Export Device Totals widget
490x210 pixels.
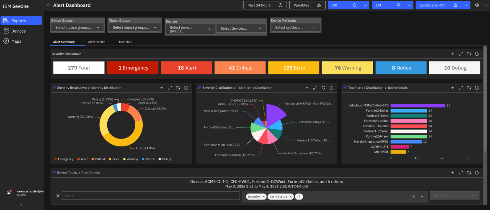(x=477, y=88)
